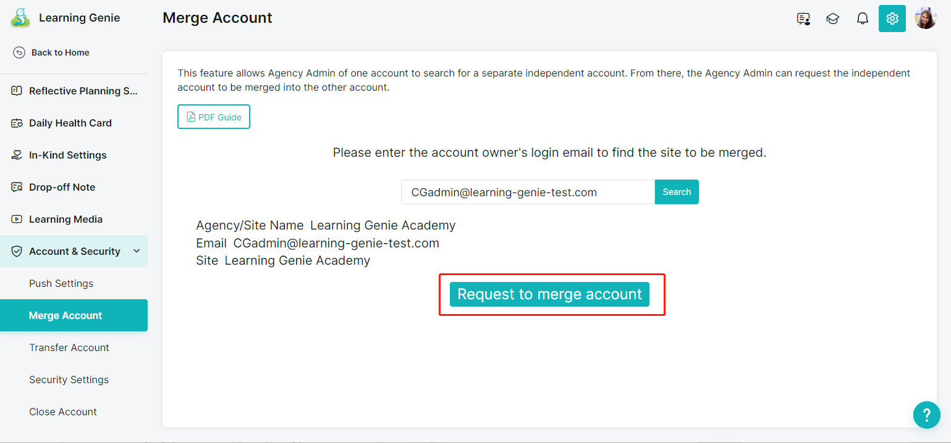951x443 pixels.
Task: Click Request to merge account button
Action: [x=549, y=294]
